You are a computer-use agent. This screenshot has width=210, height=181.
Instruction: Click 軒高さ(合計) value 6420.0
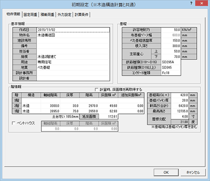pyautogui.click(x=180, y=106)
